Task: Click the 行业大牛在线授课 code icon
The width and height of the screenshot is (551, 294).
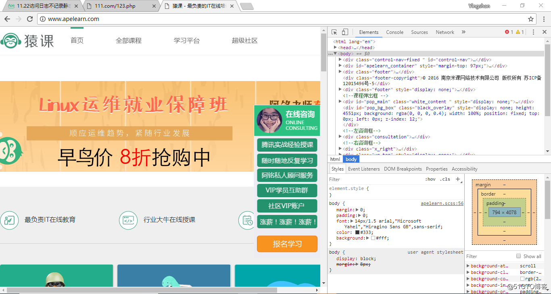Action: [x=128, y=220]
